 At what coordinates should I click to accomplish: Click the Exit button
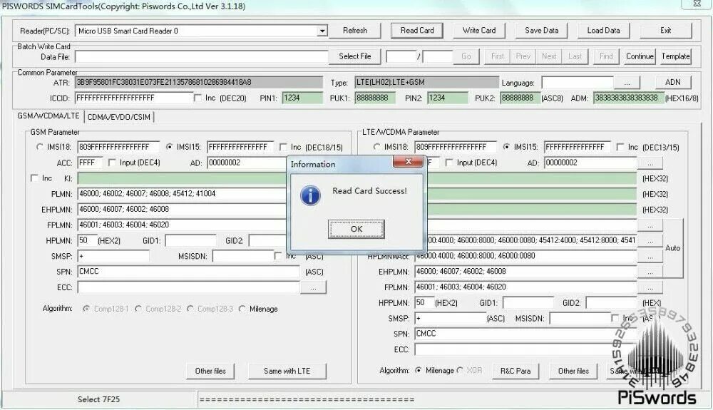coord(666,31)
